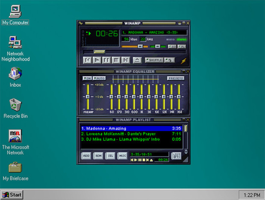The height and width of the screenshot is (200, 265).
Task: Click the playlist ADD button
Action: (x=87, y=156)
